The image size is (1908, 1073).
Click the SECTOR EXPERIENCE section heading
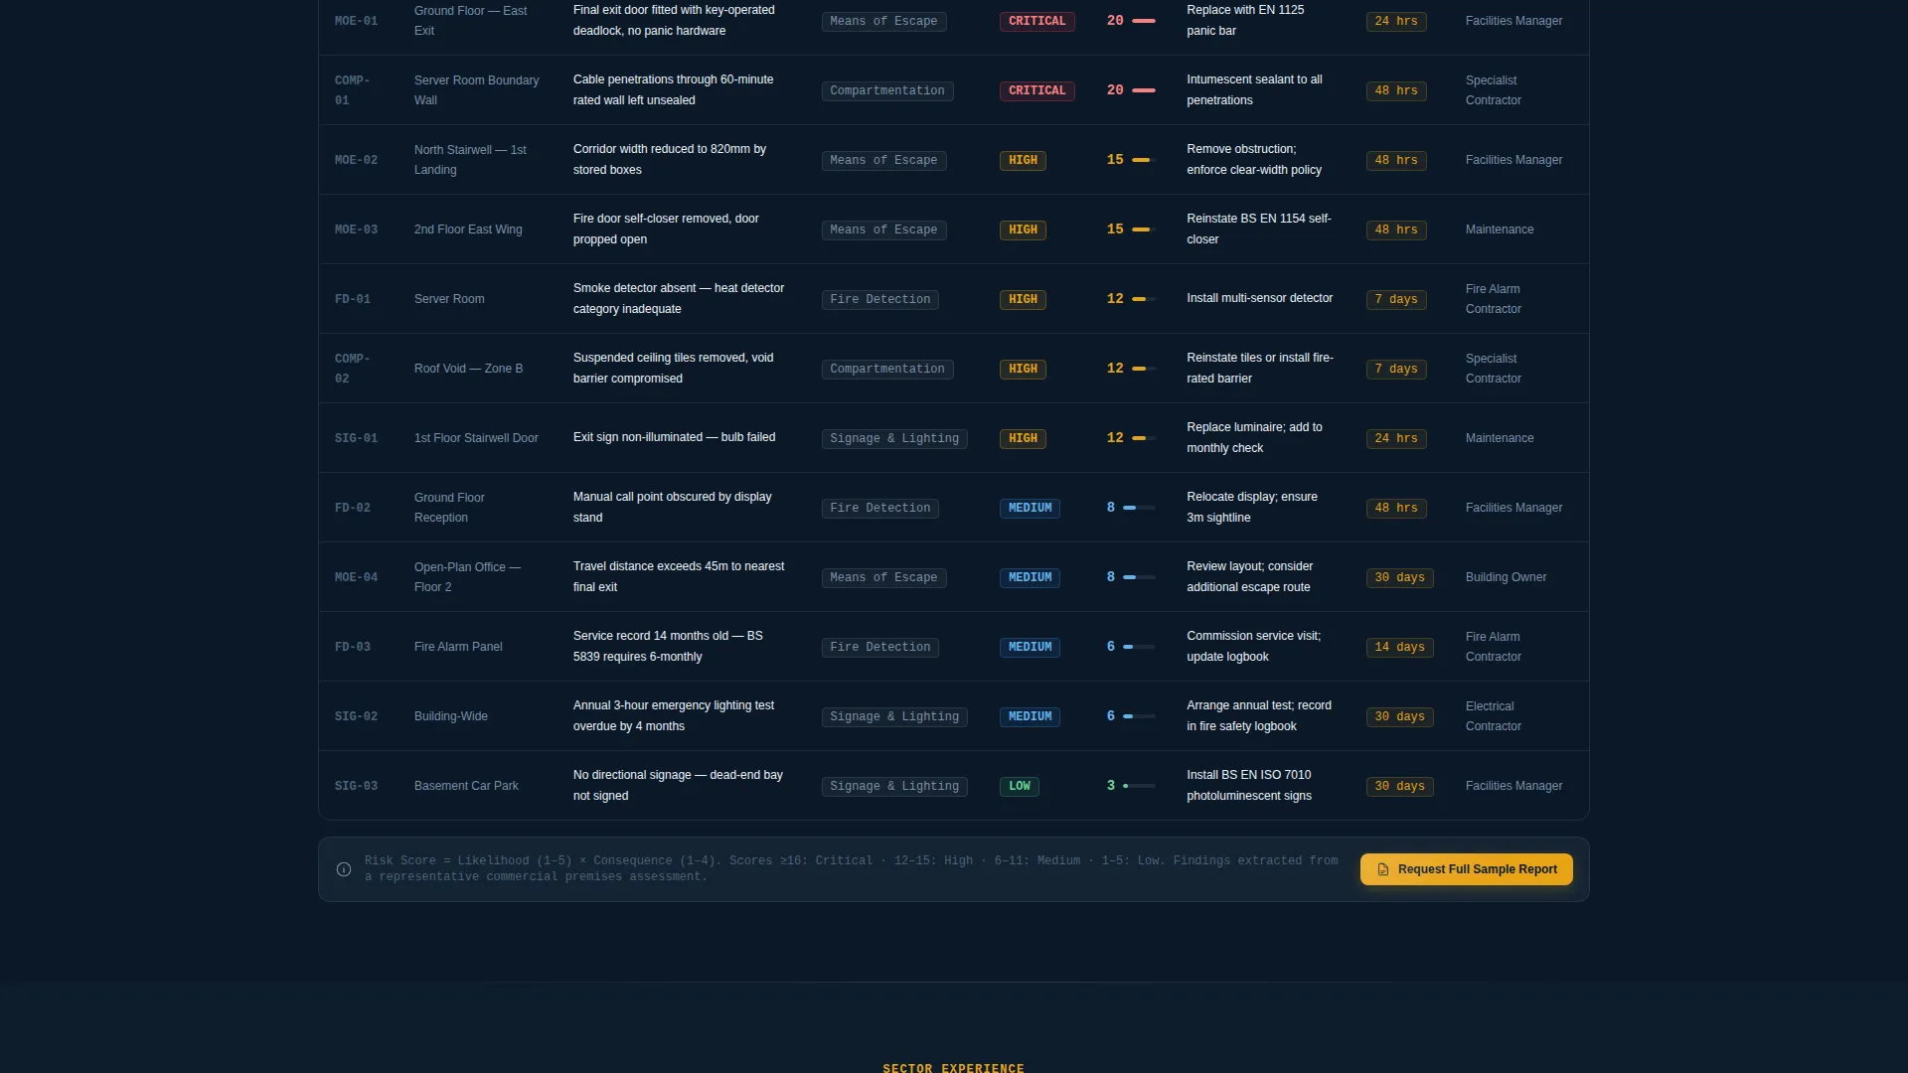[953, 1068]
